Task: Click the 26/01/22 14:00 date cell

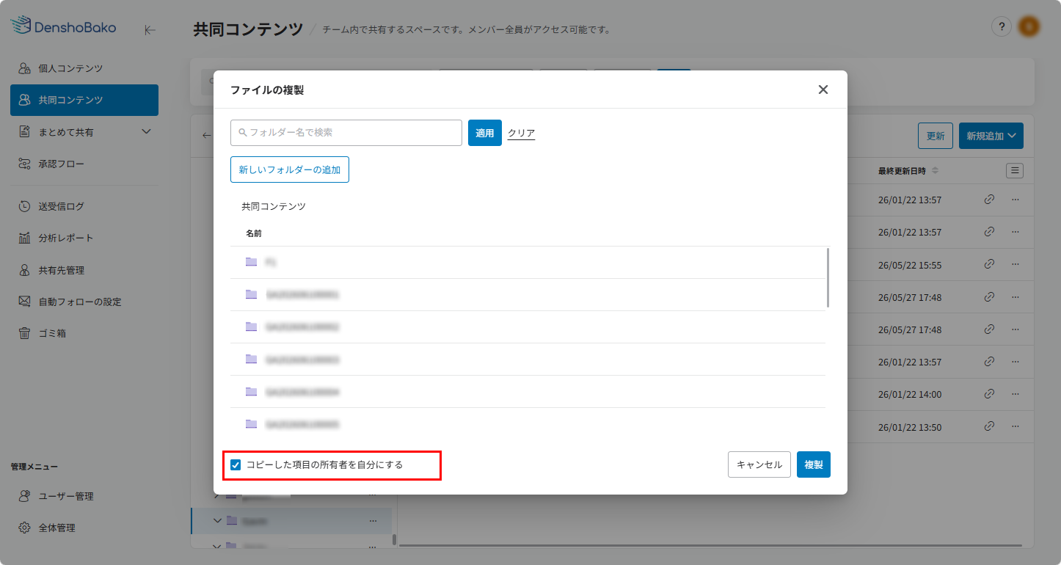Action: click(x=910, y=394)
